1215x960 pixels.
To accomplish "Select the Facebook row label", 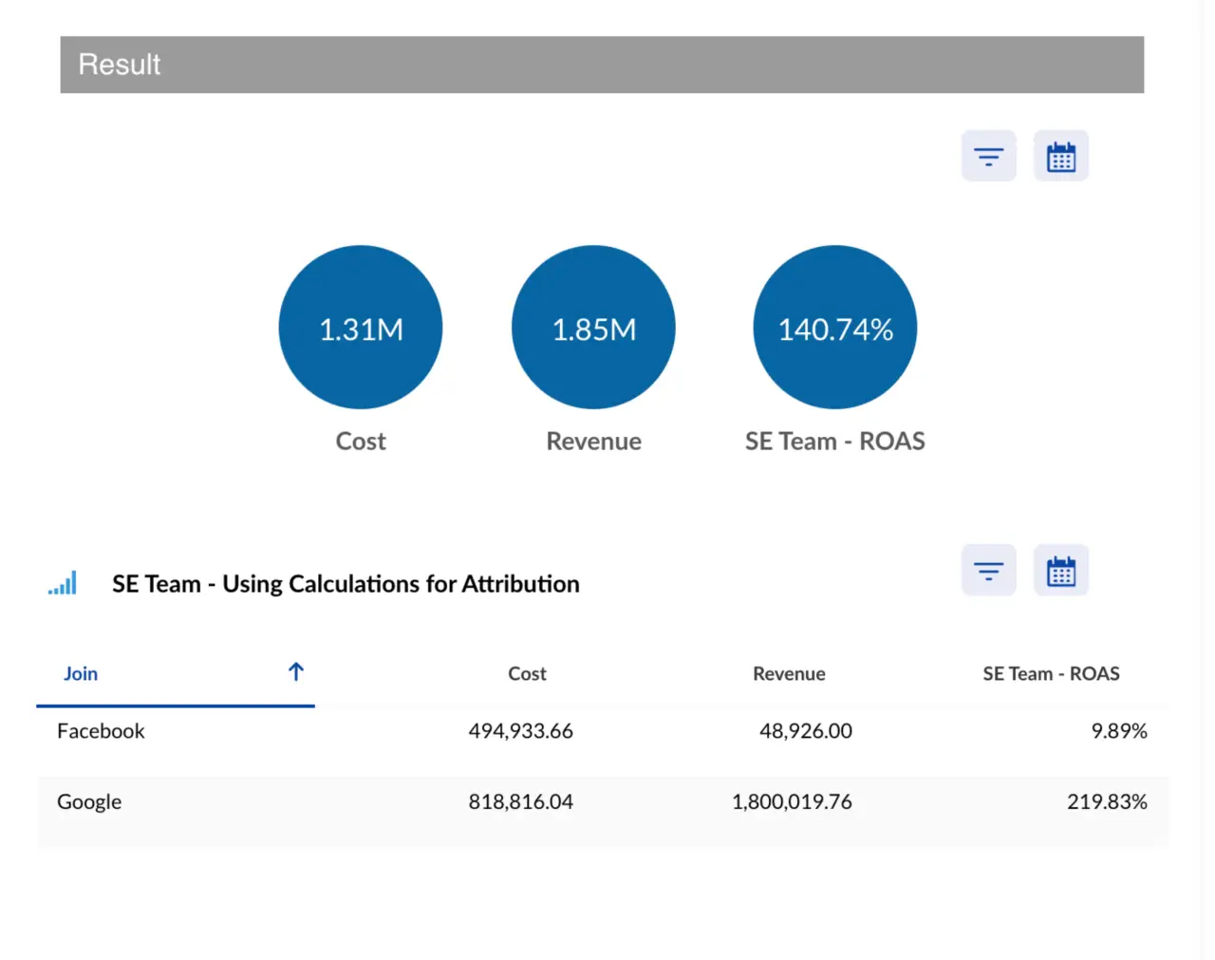I will click(101, 731).
